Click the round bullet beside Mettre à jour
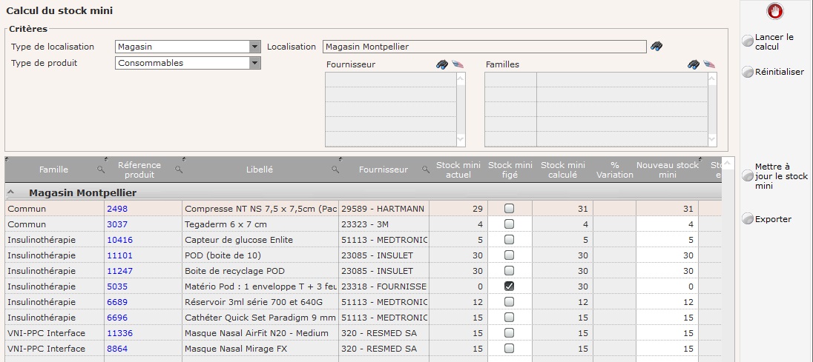 point(748,176)
